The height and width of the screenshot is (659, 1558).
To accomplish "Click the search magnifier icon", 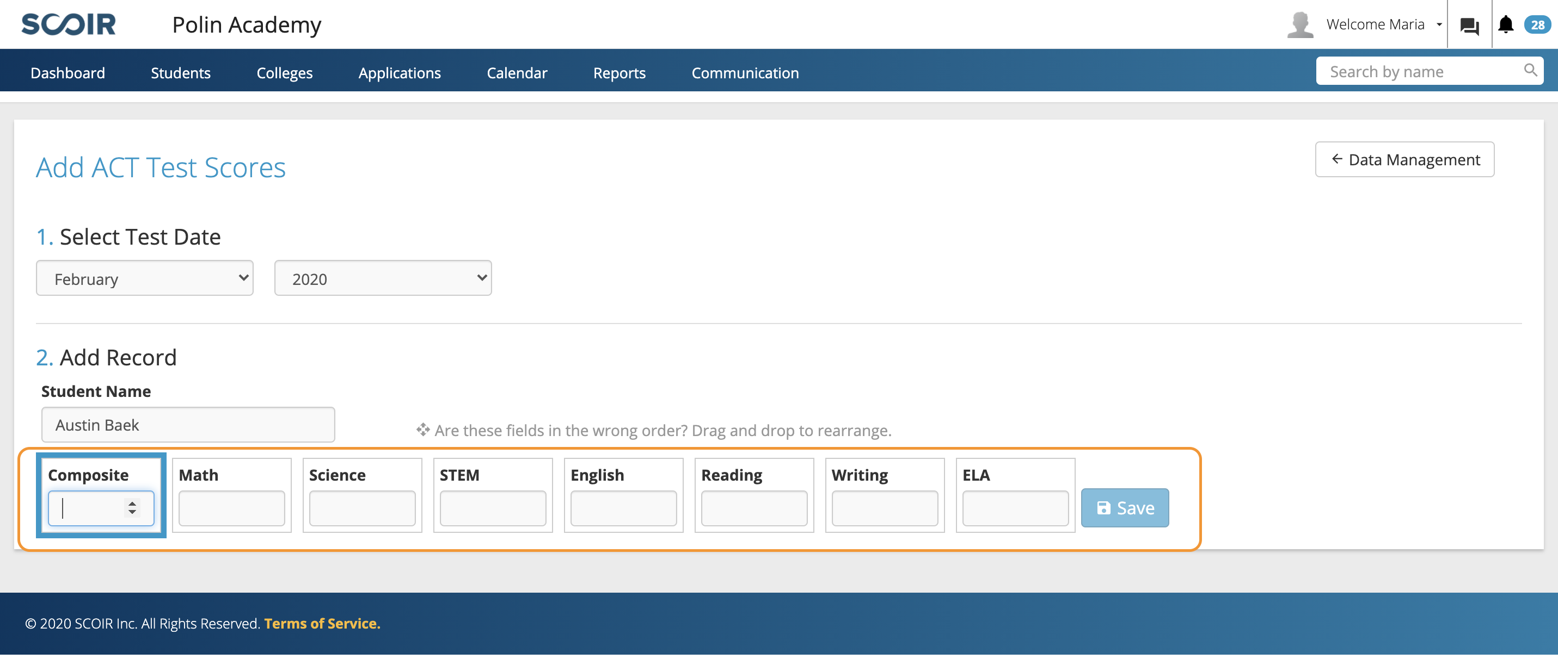I will tap(1530, 71).
